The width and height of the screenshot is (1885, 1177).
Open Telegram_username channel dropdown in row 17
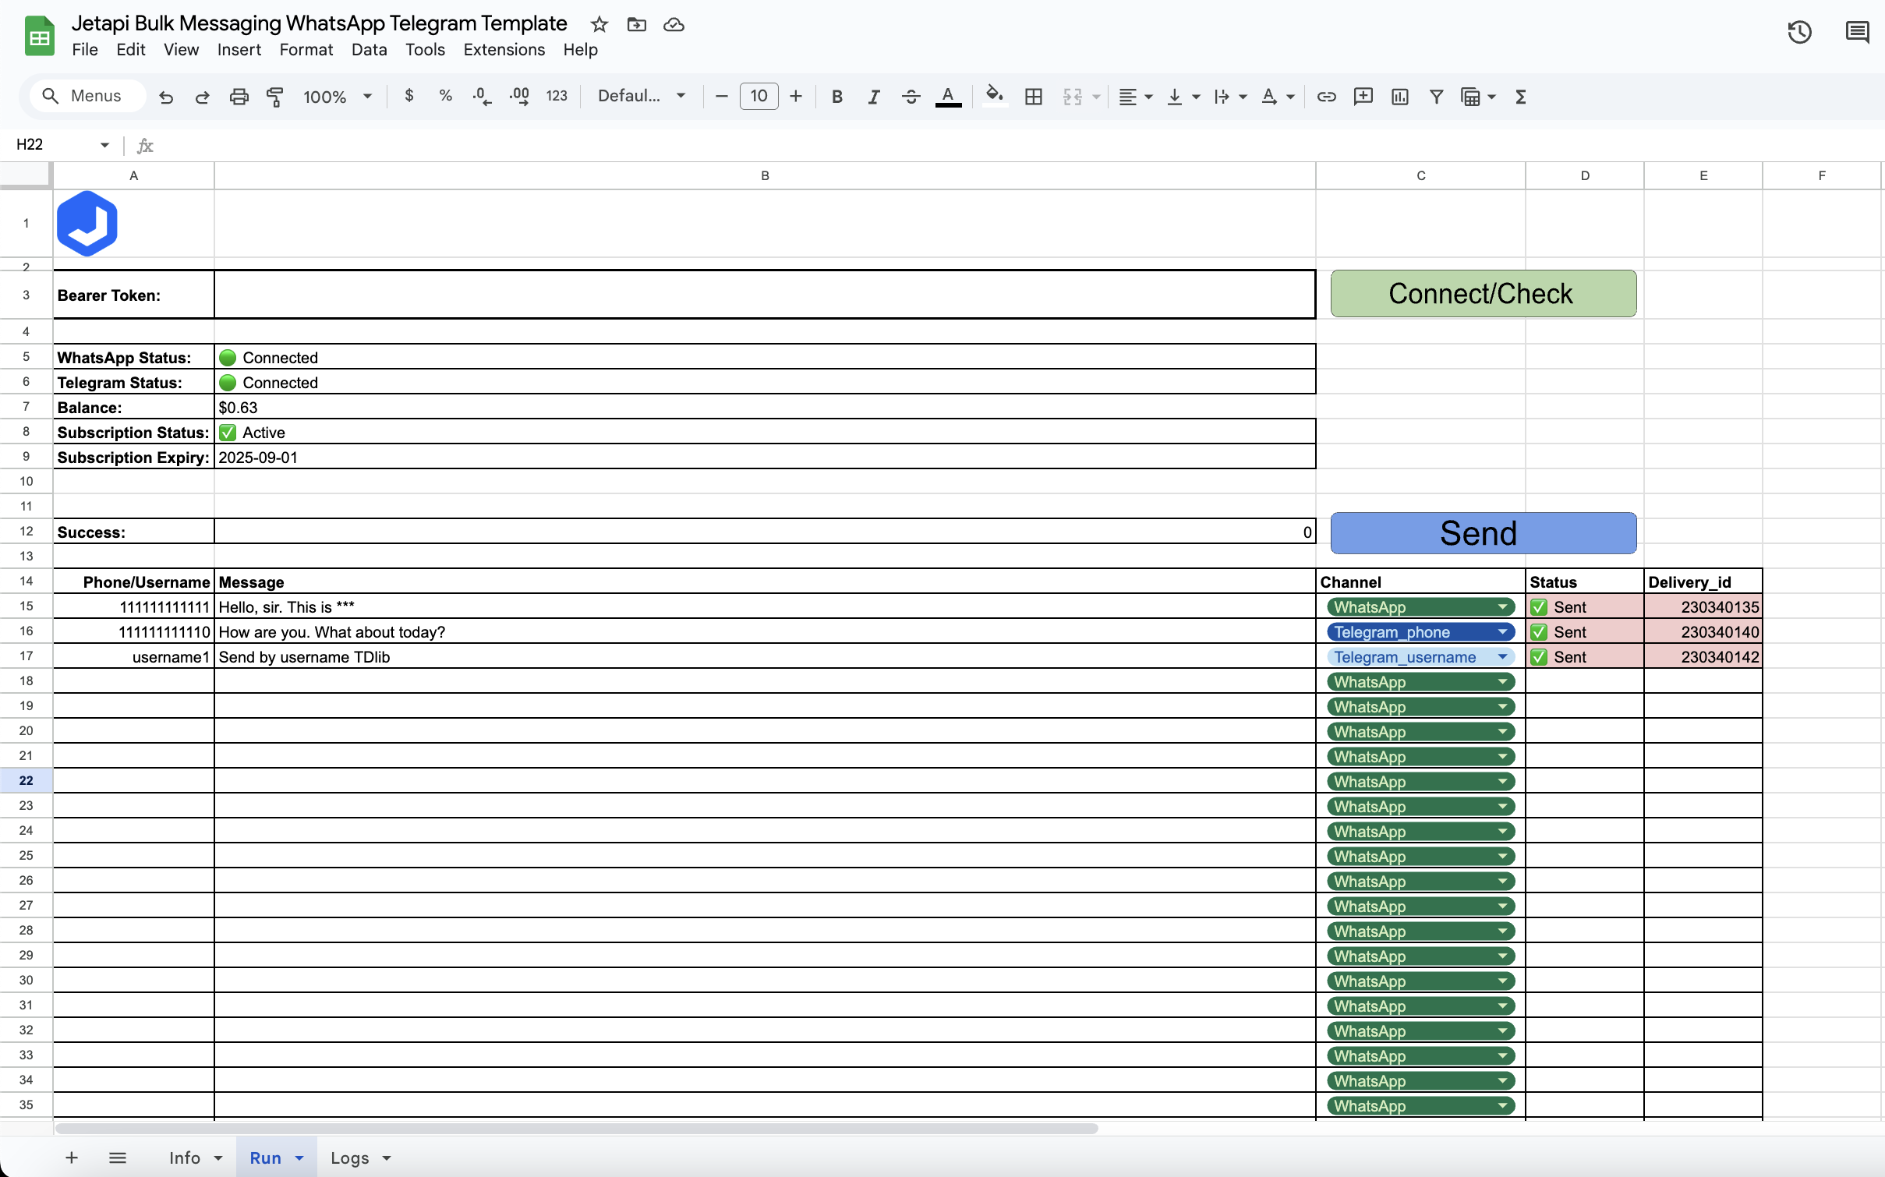click(x=1501, y=657)
